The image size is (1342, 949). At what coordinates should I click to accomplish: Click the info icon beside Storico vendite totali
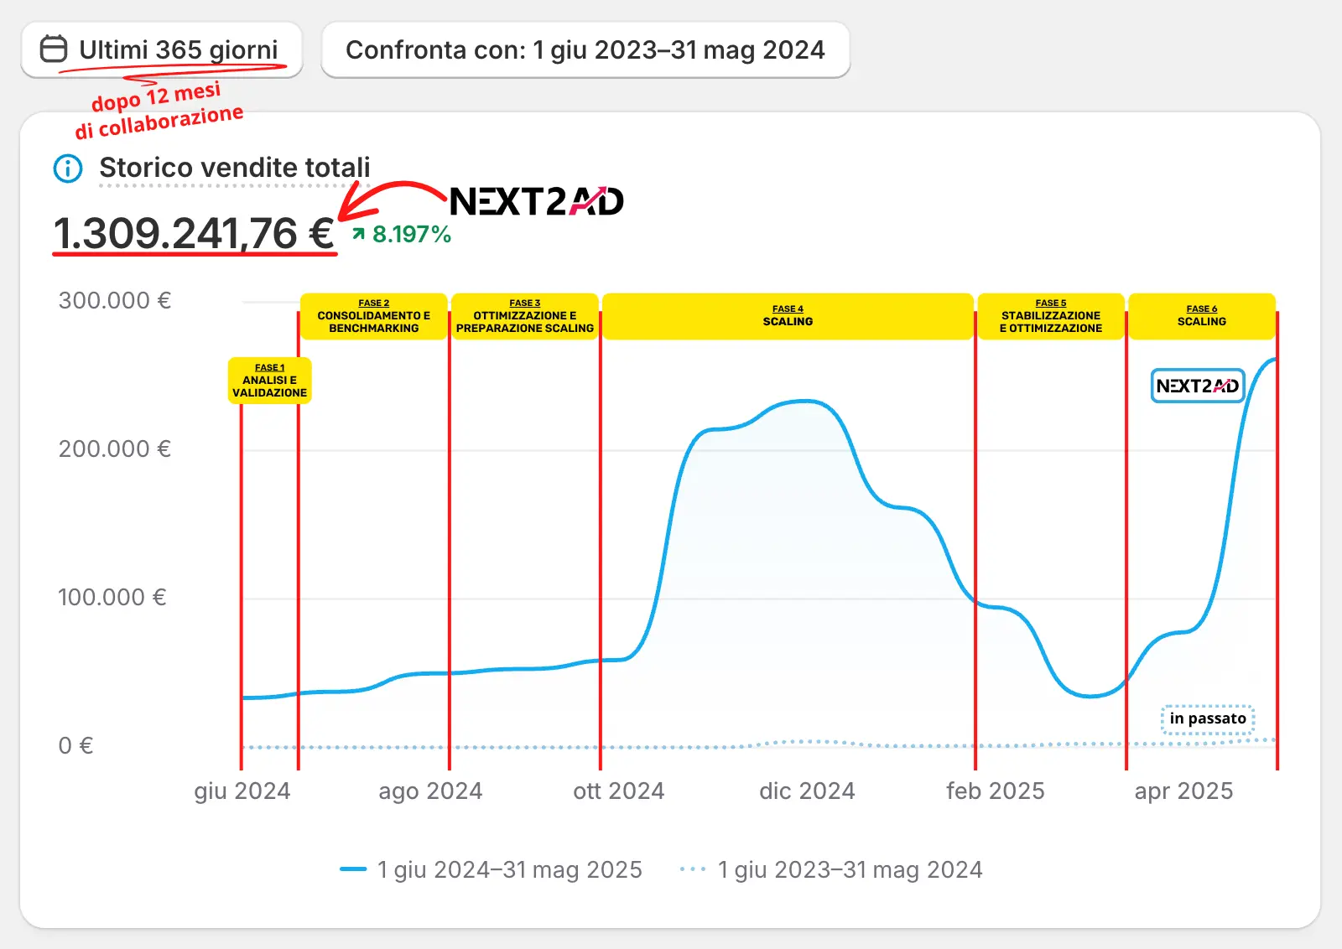pos(68,169)
